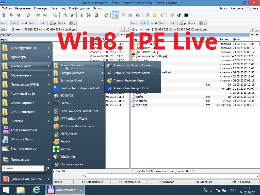Click the blue asterisk star toolbar icon
This screenshot has height=195, width=260.
point(82,15)
